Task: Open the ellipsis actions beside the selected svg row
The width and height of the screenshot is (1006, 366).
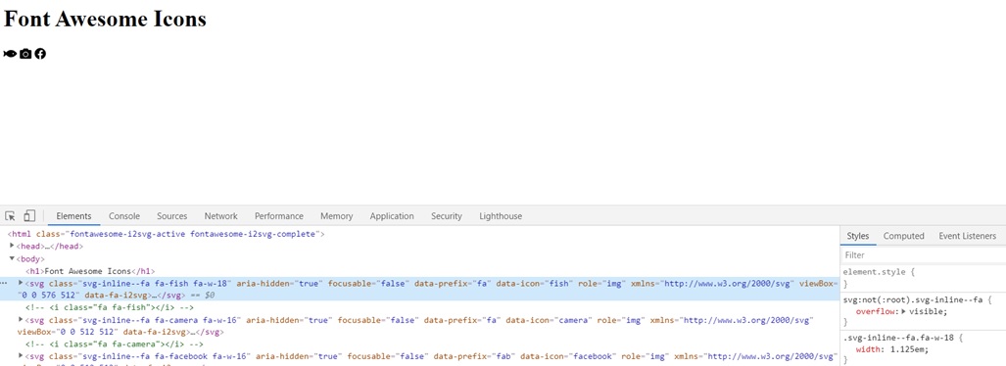Action: point(4,283)
